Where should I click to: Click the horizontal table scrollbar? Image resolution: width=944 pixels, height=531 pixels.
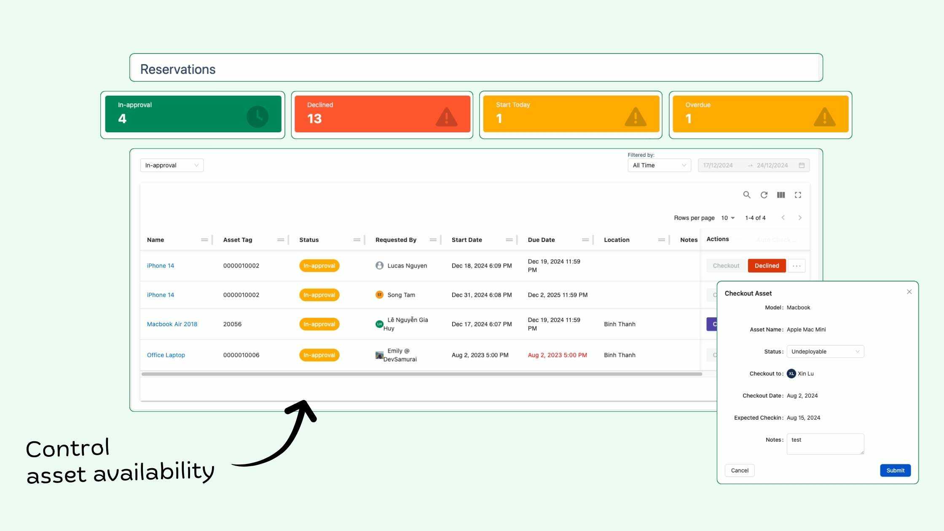[x=421, y=374]
